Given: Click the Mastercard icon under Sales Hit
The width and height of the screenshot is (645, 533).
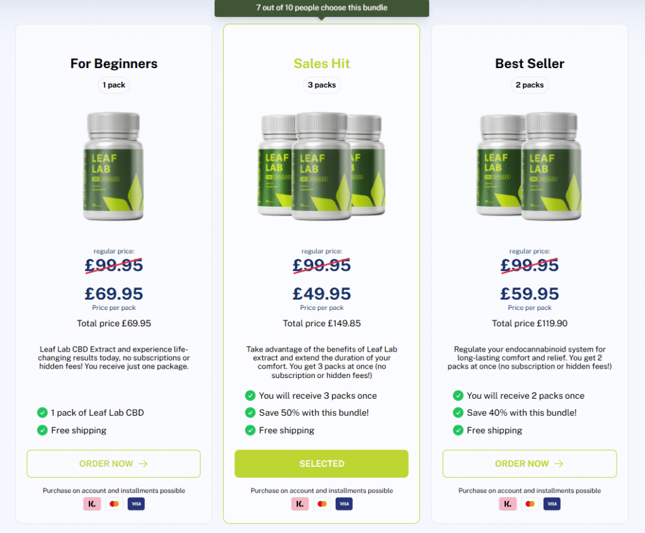Looking at the screenshot, I should 322,504.
